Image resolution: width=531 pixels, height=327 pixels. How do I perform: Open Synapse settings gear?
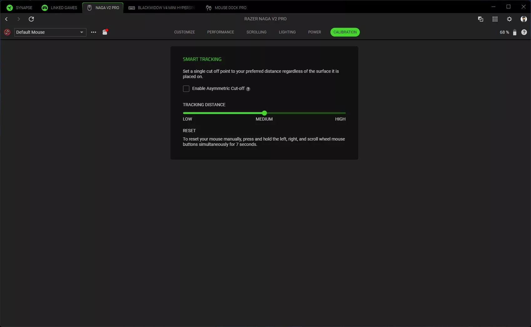pos(509,19)
